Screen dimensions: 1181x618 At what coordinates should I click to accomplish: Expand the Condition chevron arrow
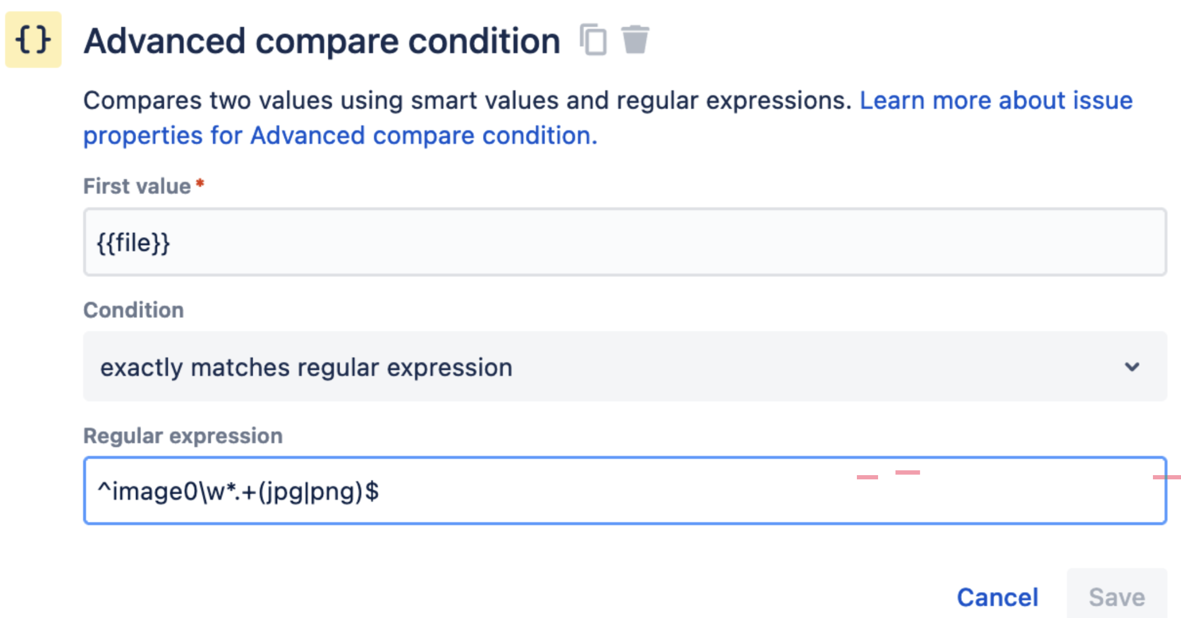(1132, 367)
